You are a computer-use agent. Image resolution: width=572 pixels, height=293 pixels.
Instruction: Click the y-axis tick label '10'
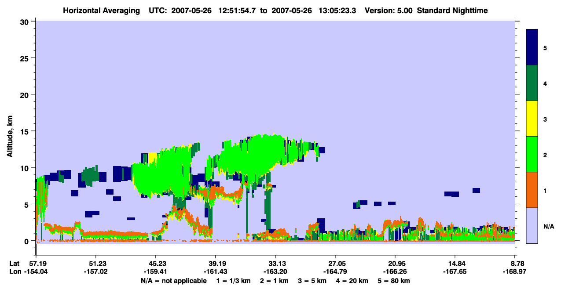click(26, 168)
